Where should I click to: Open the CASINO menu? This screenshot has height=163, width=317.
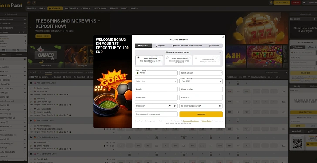86,8
